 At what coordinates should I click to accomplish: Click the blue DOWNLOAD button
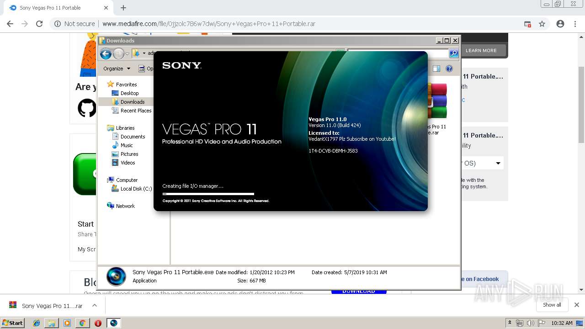pyautogui.click(x=359, y=291)
